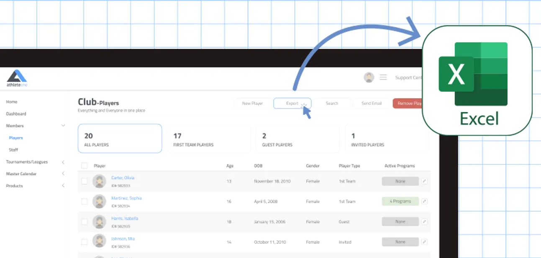Click the date November 18, 2010
541x258 pixels.
coord(272,181)
